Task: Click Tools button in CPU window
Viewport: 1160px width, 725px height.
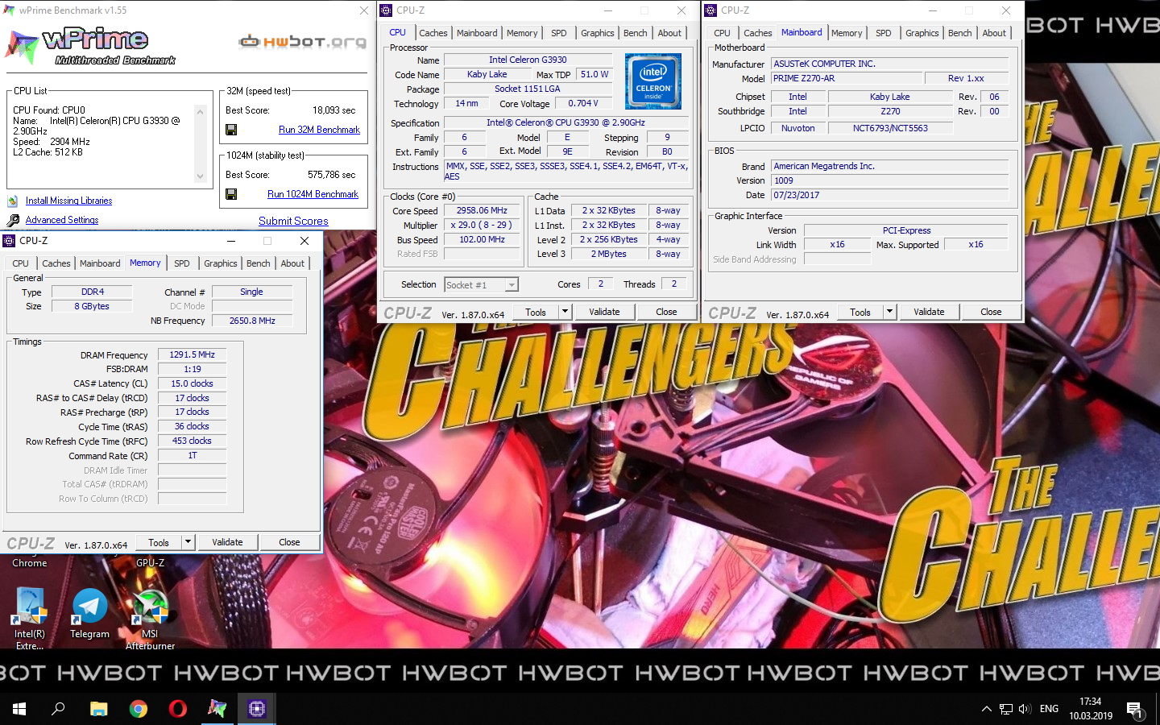Action: tap(536, 312)
